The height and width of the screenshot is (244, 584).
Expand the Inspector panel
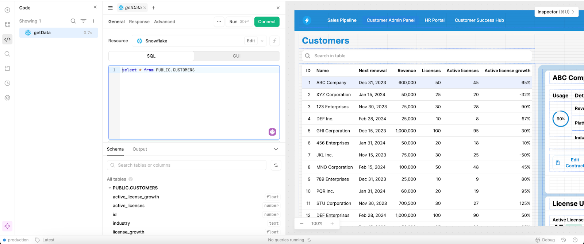point(556,12)
